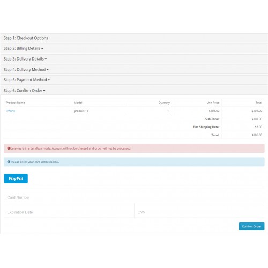The width and height of the screenshot is (268, 268).
Task: Expand Step 2 Billing Details caret
Action: click(42, 49)
